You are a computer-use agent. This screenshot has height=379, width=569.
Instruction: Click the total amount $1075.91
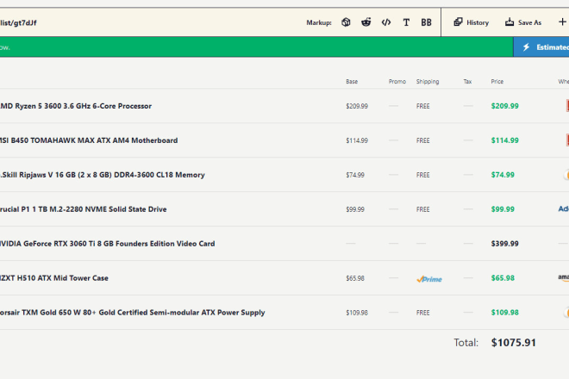click(514, 343)
